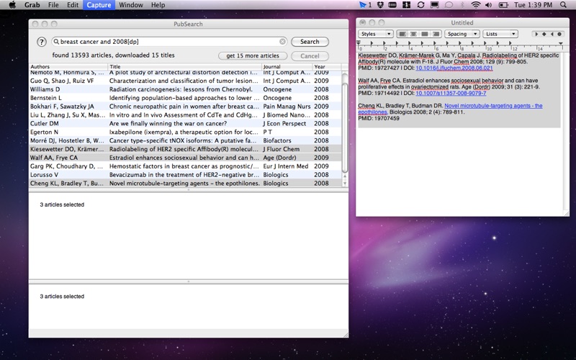This screenshot has width=576, height=360.
Task: Open the Lists dropdown
Action: click(500, 34)
